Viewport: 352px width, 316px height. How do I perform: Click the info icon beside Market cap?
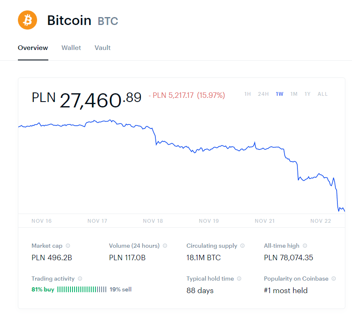click(68, 246)
